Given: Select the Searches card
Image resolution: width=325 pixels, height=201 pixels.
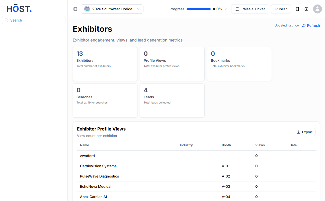Looking at the screenshot, I should [105, 100].
